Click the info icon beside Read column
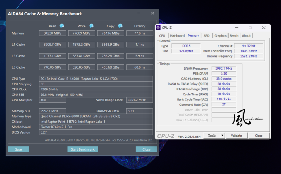The width and height of the screenshot is (281, 174). [62, 26]
